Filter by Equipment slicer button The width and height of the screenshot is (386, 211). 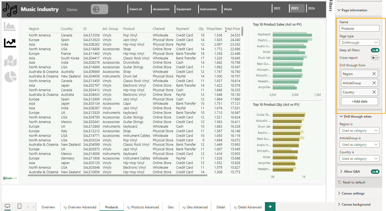click(184, 9)
